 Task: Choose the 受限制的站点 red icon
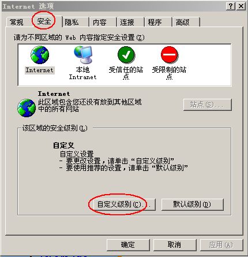(170, 55)
